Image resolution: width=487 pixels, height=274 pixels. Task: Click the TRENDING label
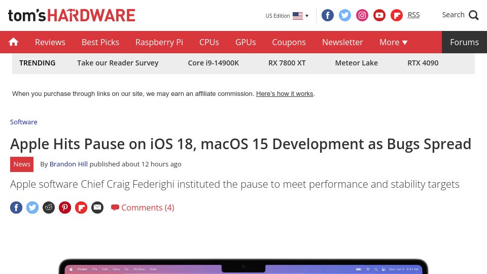point(37,63)
